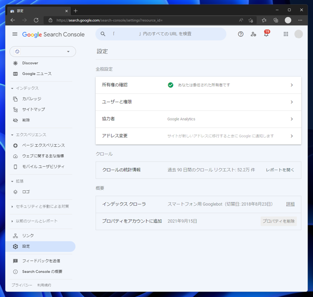Collapse the 拡張 section
Screen dimensions: 313x297
(x=12, y=181)
